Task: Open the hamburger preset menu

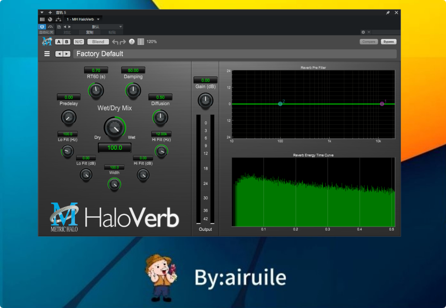Action: [x=47, y=54]
